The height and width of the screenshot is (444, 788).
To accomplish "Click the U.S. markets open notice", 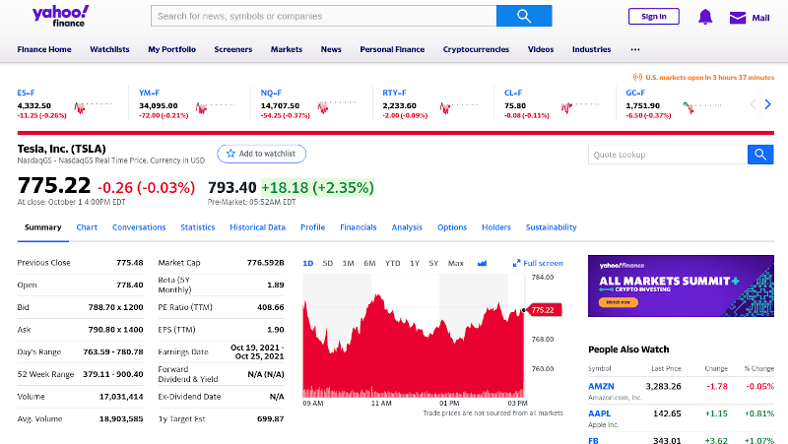I will coord(704,78).
